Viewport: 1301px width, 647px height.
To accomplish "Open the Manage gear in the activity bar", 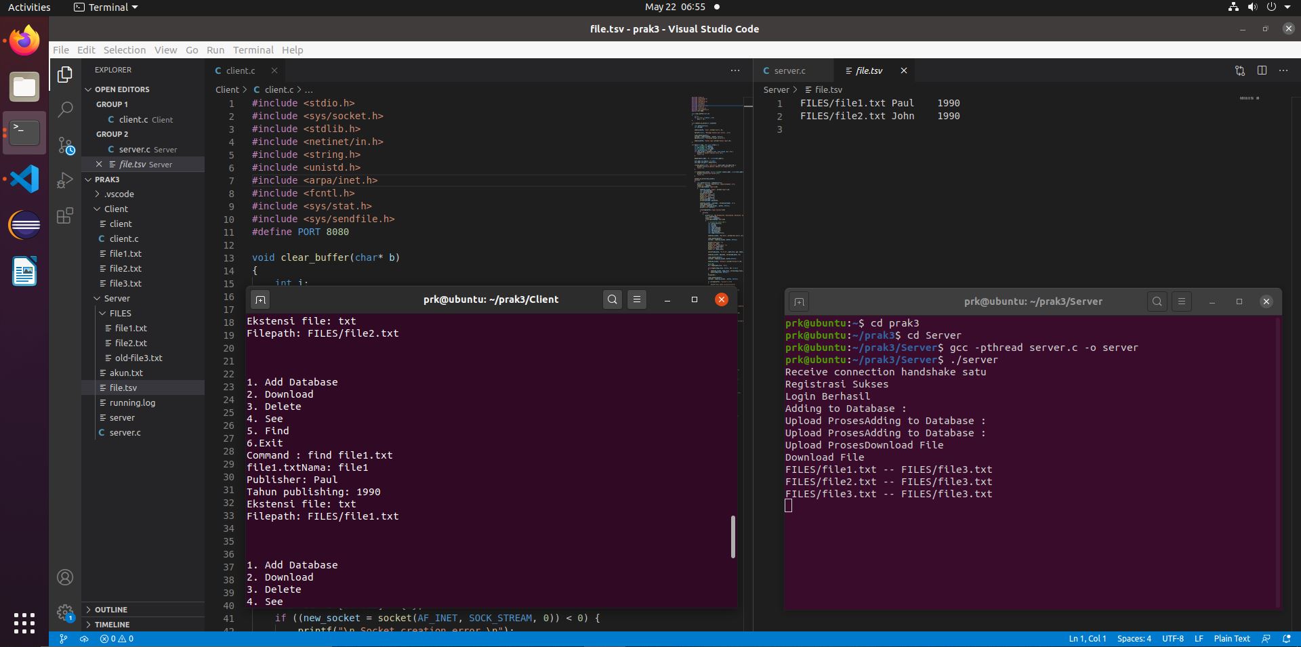I will pyautogui.click(x=65, y=612).
